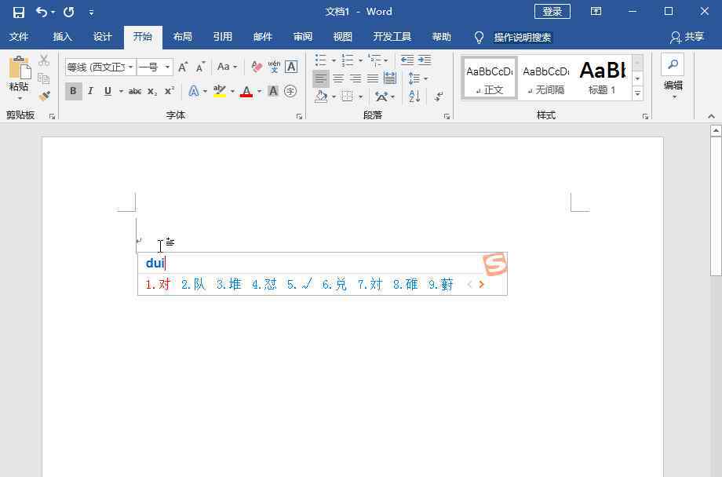
Task: Switch to the 视图 tab
Action: 343,37
